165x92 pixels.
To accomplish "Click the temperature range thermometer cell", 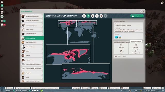I will (x=136, y=52).
